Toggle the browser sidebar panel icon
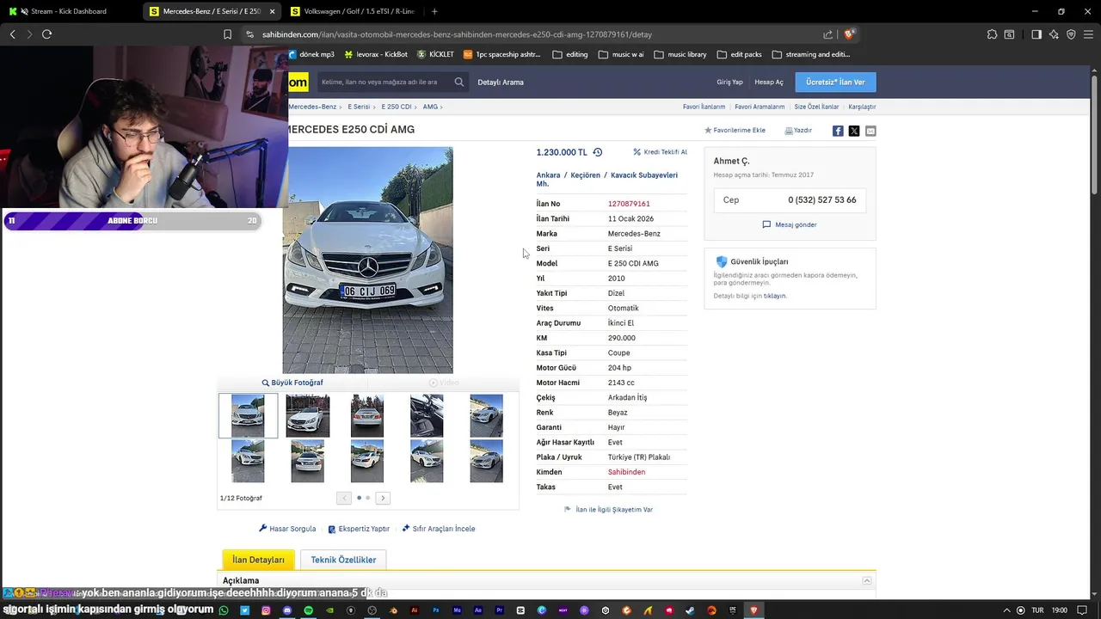This screenshot has width=1101, height=619. coord(1036,34)
